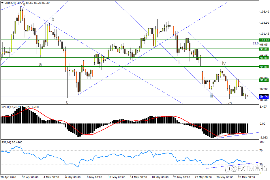This screenshot has width=270, height=180.
Task: Select the green 91.00 price level tag
Action: pyautogui.click(x=264, y=80)
